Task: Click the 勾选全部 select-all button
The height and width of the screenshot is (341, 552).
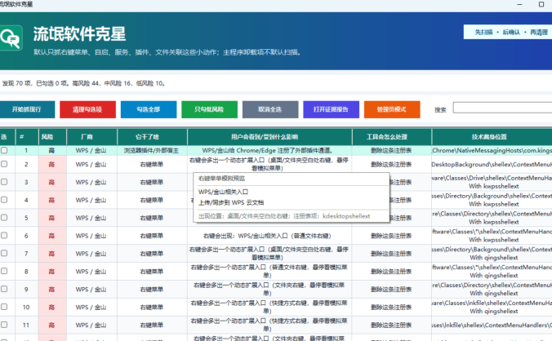Action: pyautogui.click(x=149, y=109)
